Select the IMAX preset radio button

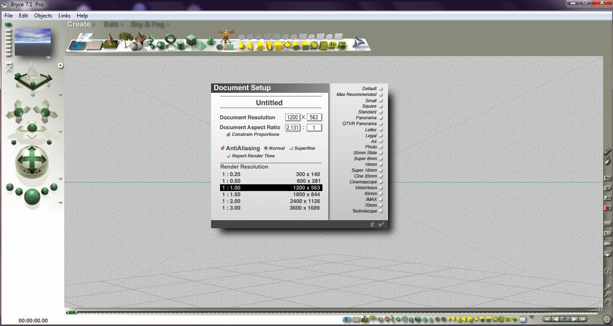(381, 200)
